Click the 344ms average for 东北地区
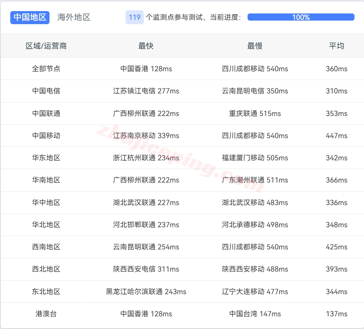Viewport: 364px width, 329px height. [336, 292]
